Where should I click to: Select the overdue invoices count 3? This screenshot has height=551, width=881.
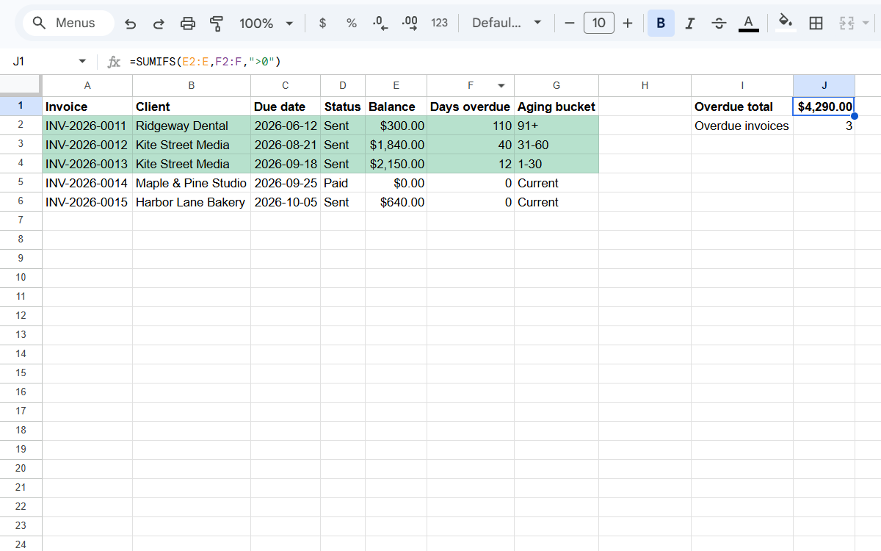[824, 126]
